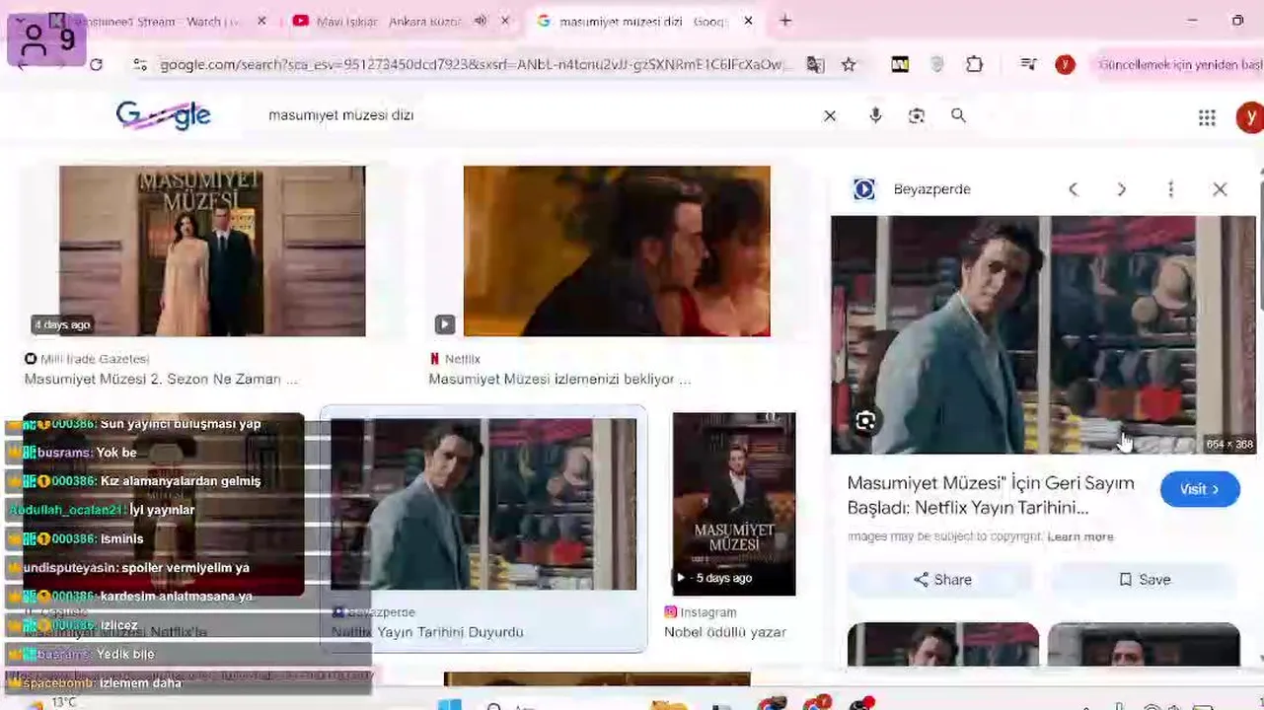Open media controls icon in toolbar
1264x710 pixels.
tap(1028, 64)
